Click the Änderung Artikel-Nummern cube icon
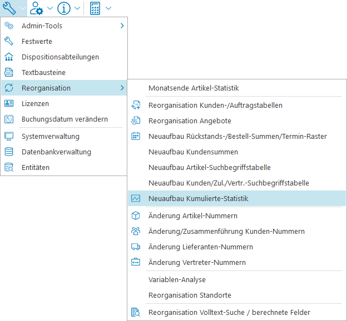The image size is (347, 321). click(x=136, y=215)
